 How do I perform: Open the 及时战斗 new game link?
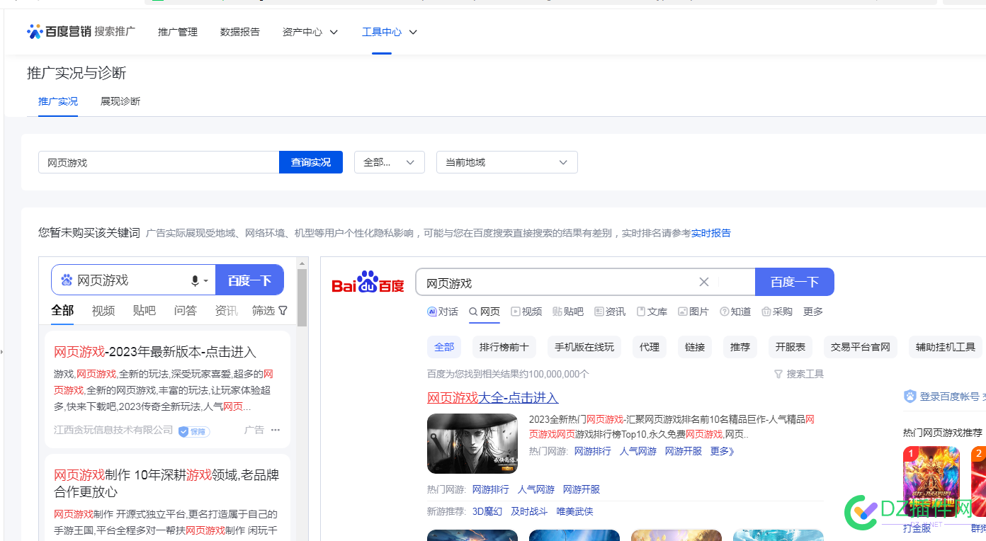coord(529,511)
